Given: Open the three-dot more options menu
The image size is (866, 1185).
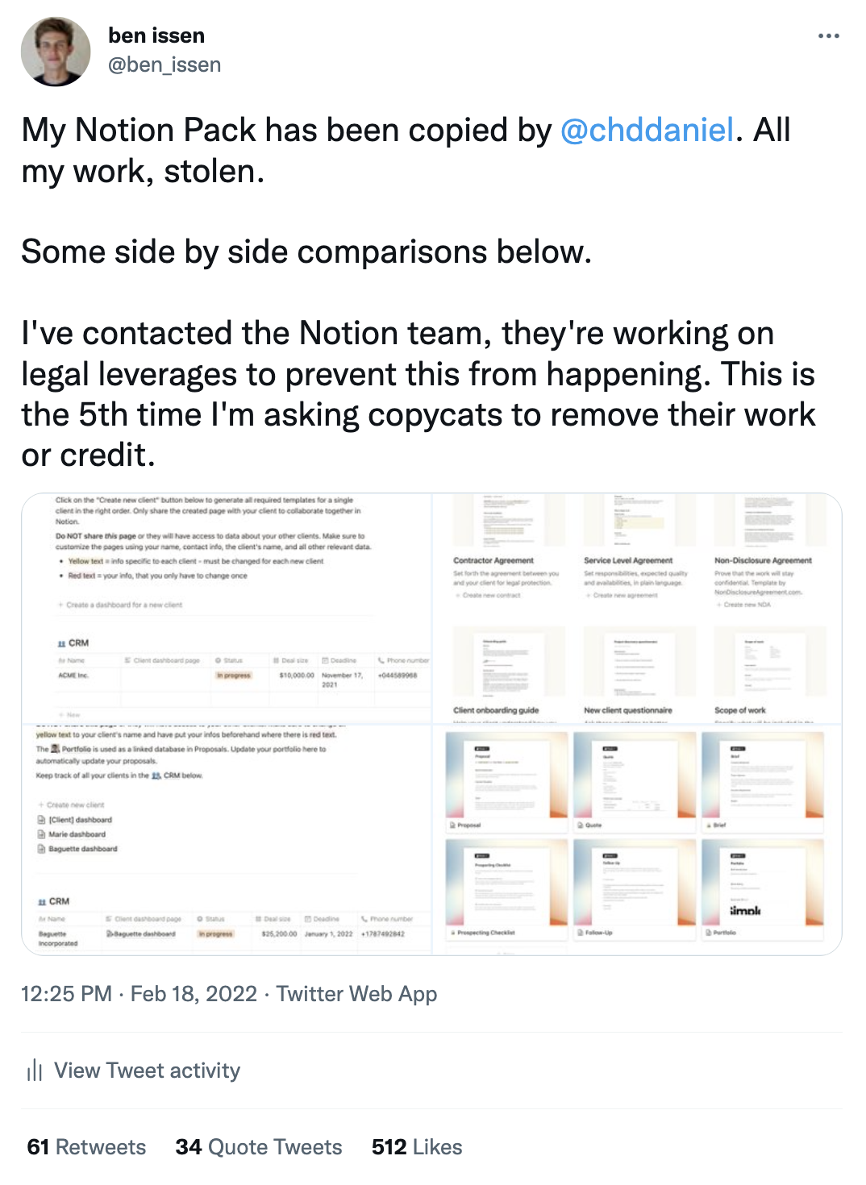Looking at the screenshot, I should 828,36.
